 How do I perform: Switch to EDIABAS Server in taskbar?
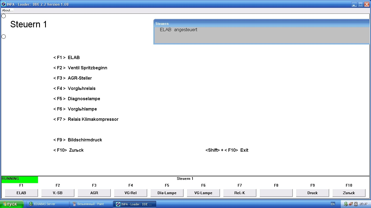(x=48, y=204)
